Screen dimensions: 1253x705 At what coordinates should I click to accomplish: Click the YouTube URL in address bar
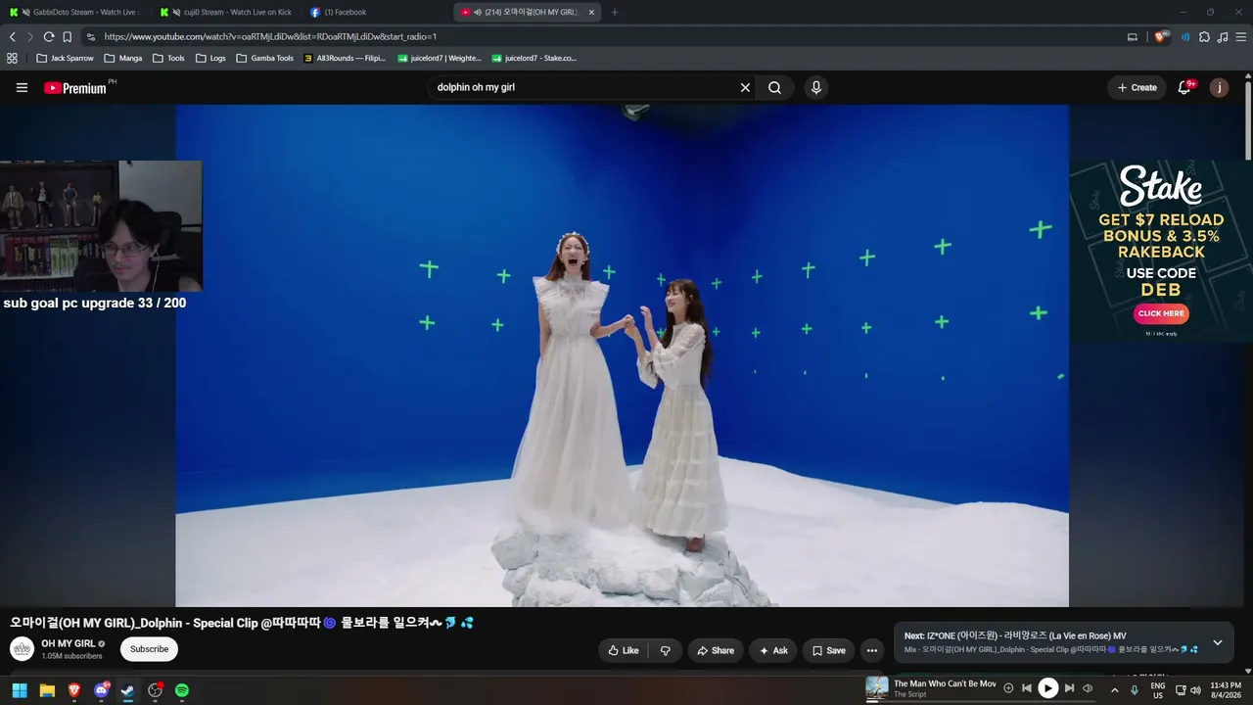tap(270, 36)
